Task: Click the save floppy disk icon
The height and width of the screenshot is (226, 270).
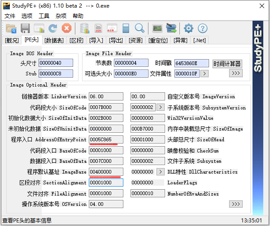Action: pyautogui.click(x=25, y=28)
